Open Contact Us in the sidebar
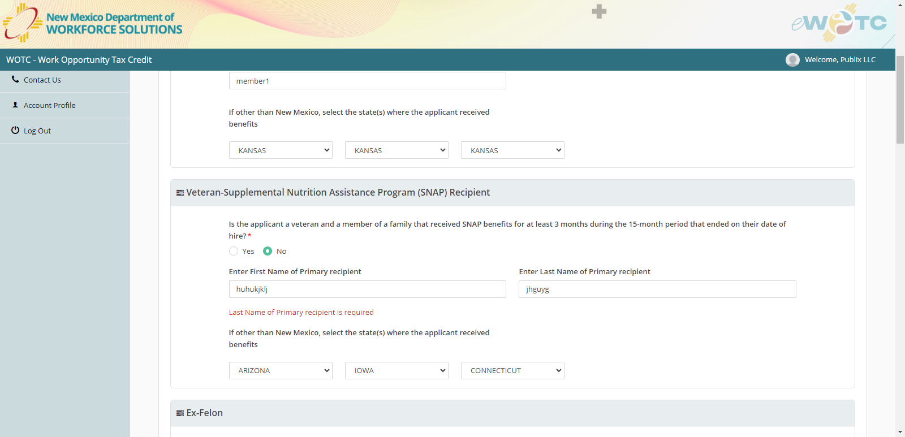Screen dimensions: 905x437 (x=42, y=80)
